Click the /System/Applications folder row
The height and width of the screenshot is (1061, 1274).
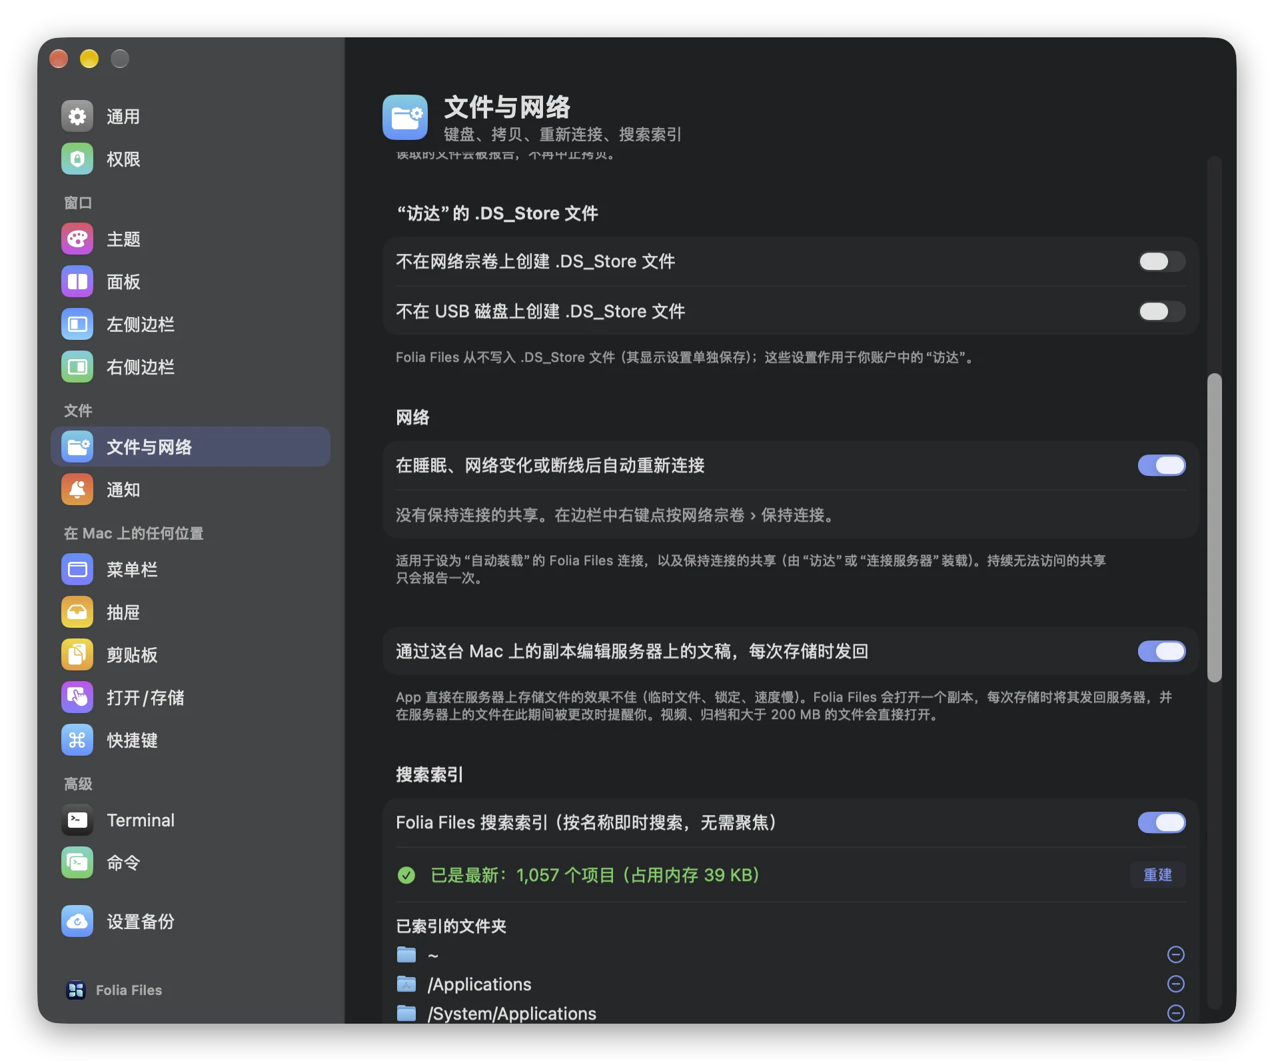pyautogui.click(x=790, y=1014)
